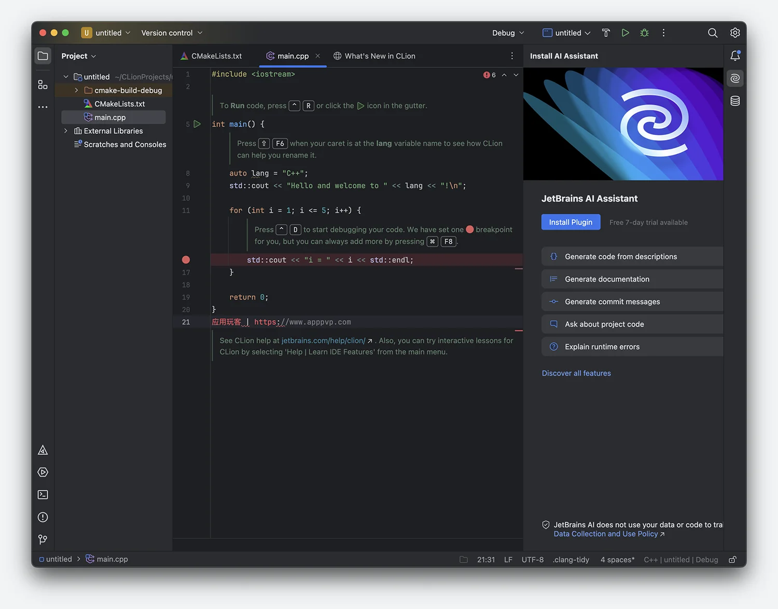778x609 pixels.
Task: Close the main.cpp tab
Action: click(318, 56)
